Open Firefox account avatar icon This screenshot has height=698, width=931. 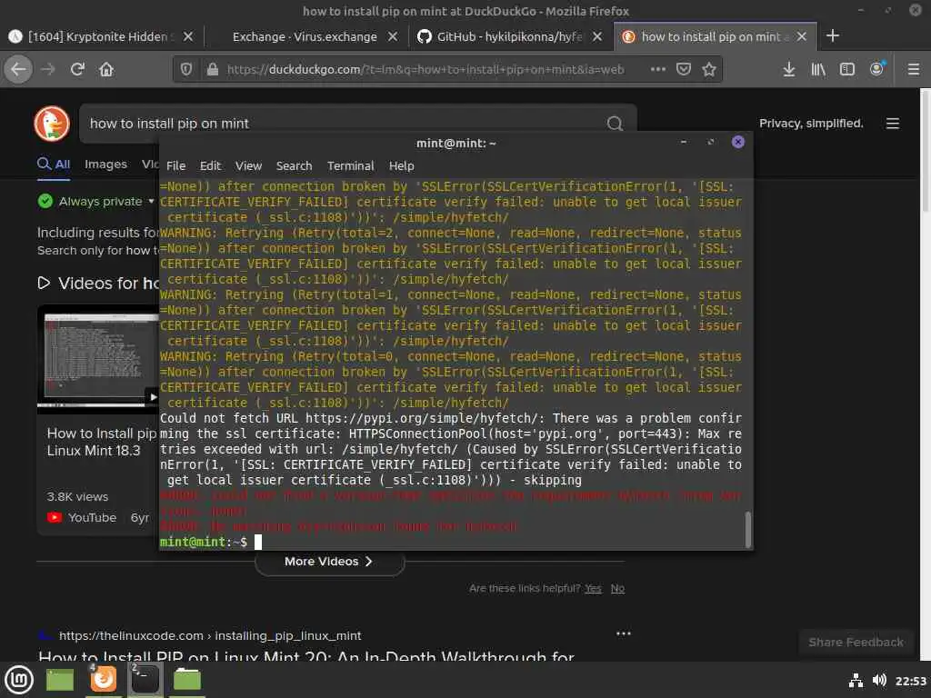pos(877,69)
